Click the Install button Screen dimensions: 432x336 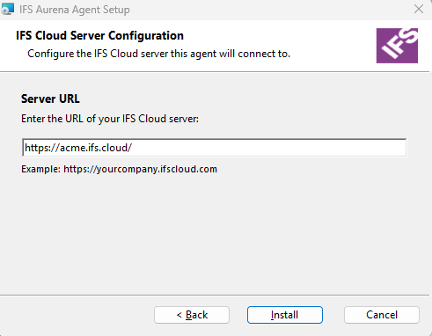[285, 315]
